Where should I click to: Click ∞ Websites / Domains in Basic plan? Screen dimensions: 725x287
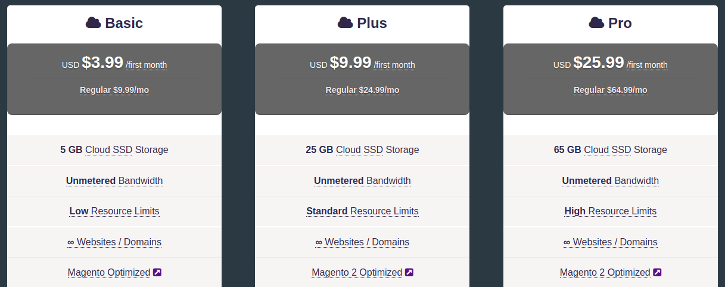tap(114, 242)
